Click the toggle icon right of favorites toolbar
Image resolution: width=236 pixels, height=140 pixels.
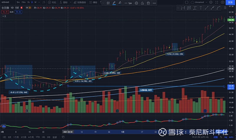225,8
